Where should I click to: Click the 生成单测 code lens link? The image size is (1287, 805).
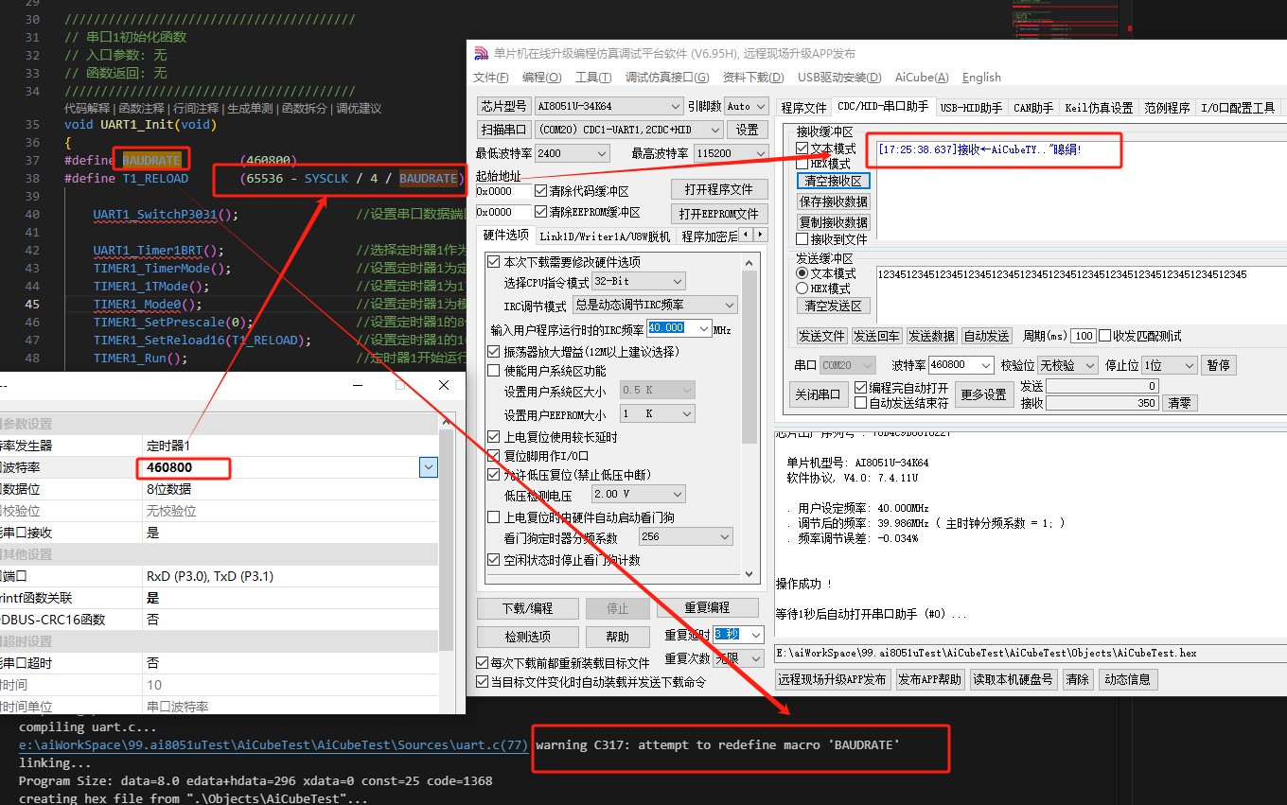point(249,109)
